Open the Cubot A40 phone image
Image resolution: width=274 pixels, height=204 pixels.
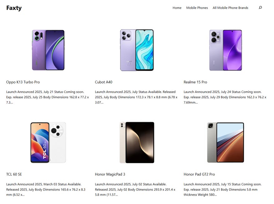click(x=137, y=50)
